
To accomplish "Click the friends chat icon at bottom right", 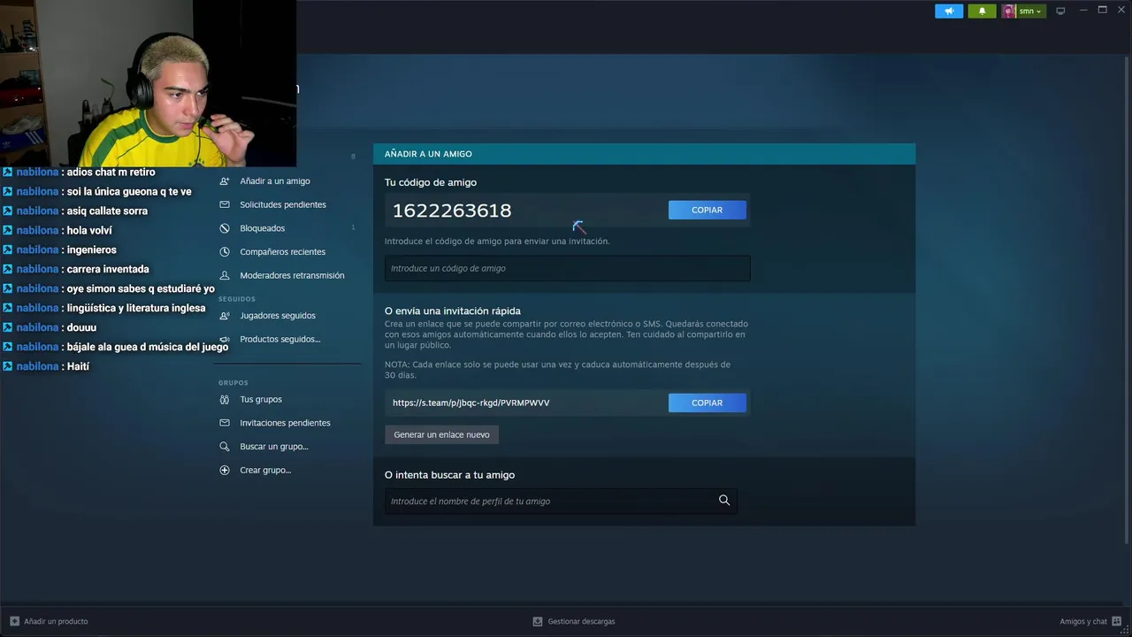I will 1117,621.
